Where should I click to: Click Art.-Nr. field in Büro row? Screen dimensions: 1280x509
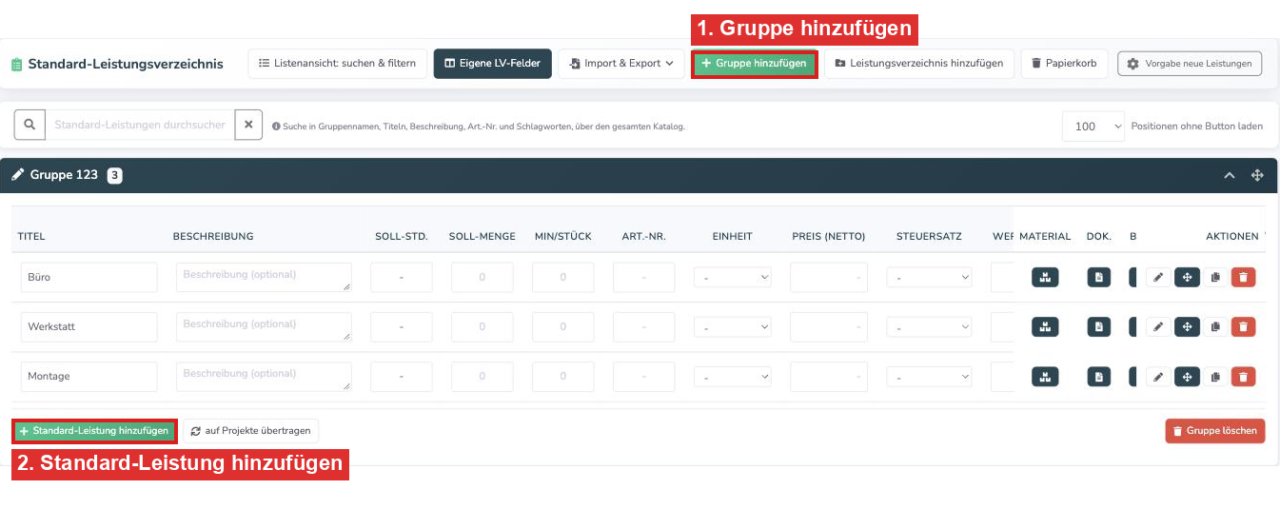coord(644,277)
